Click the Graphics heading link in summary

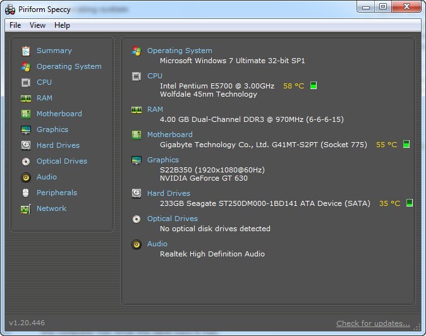[163, 160]
